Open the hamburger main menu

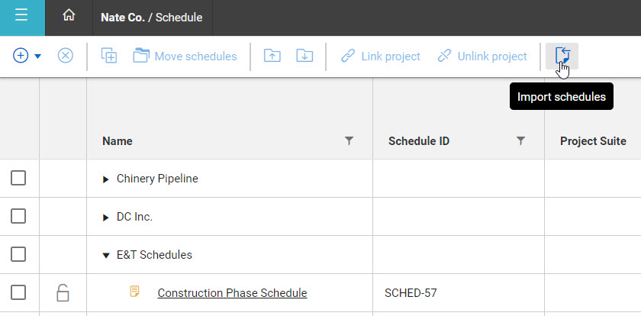(22, 18)
